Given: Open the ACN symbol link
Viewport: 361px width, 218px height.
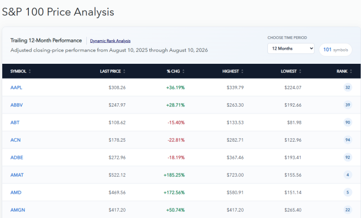Looking at the screenshot, I should point(15,140).
